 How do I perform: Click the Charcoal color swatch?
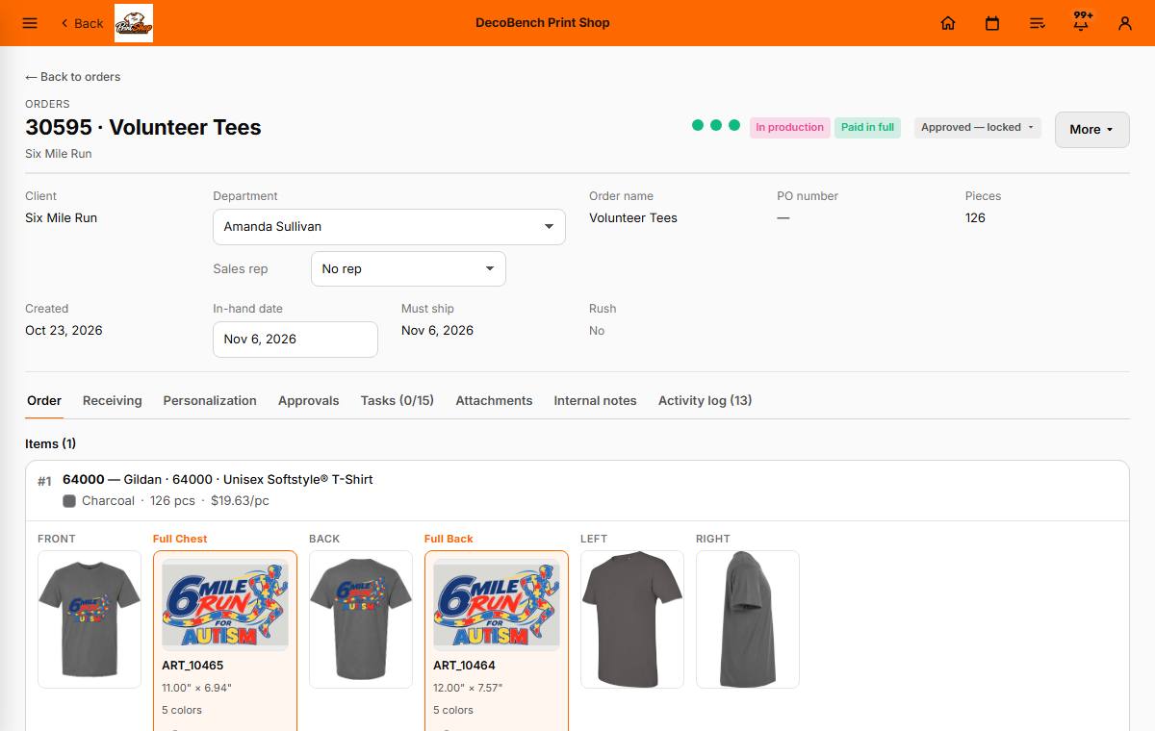69,501
